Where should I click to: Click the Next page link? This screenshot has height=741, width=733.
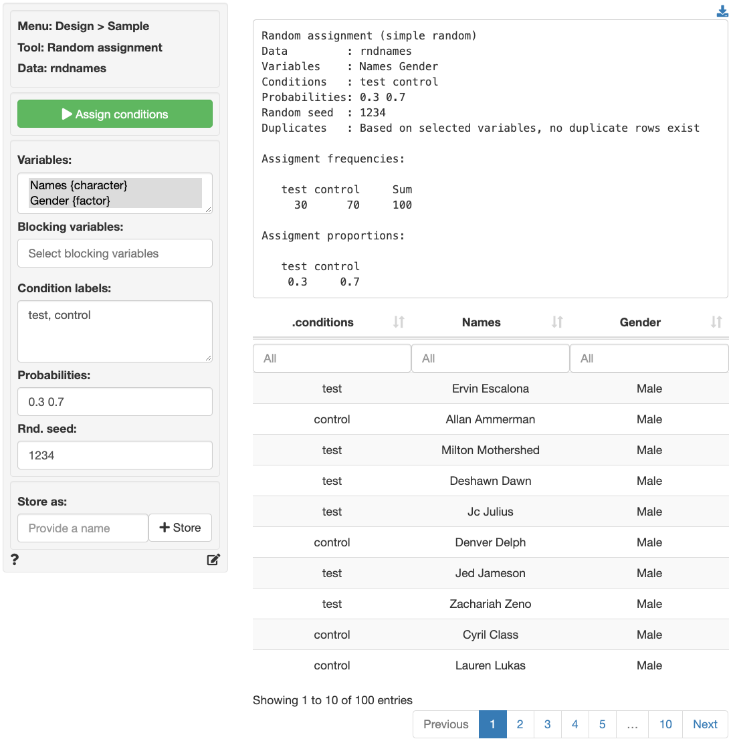[x=705, y=724]
